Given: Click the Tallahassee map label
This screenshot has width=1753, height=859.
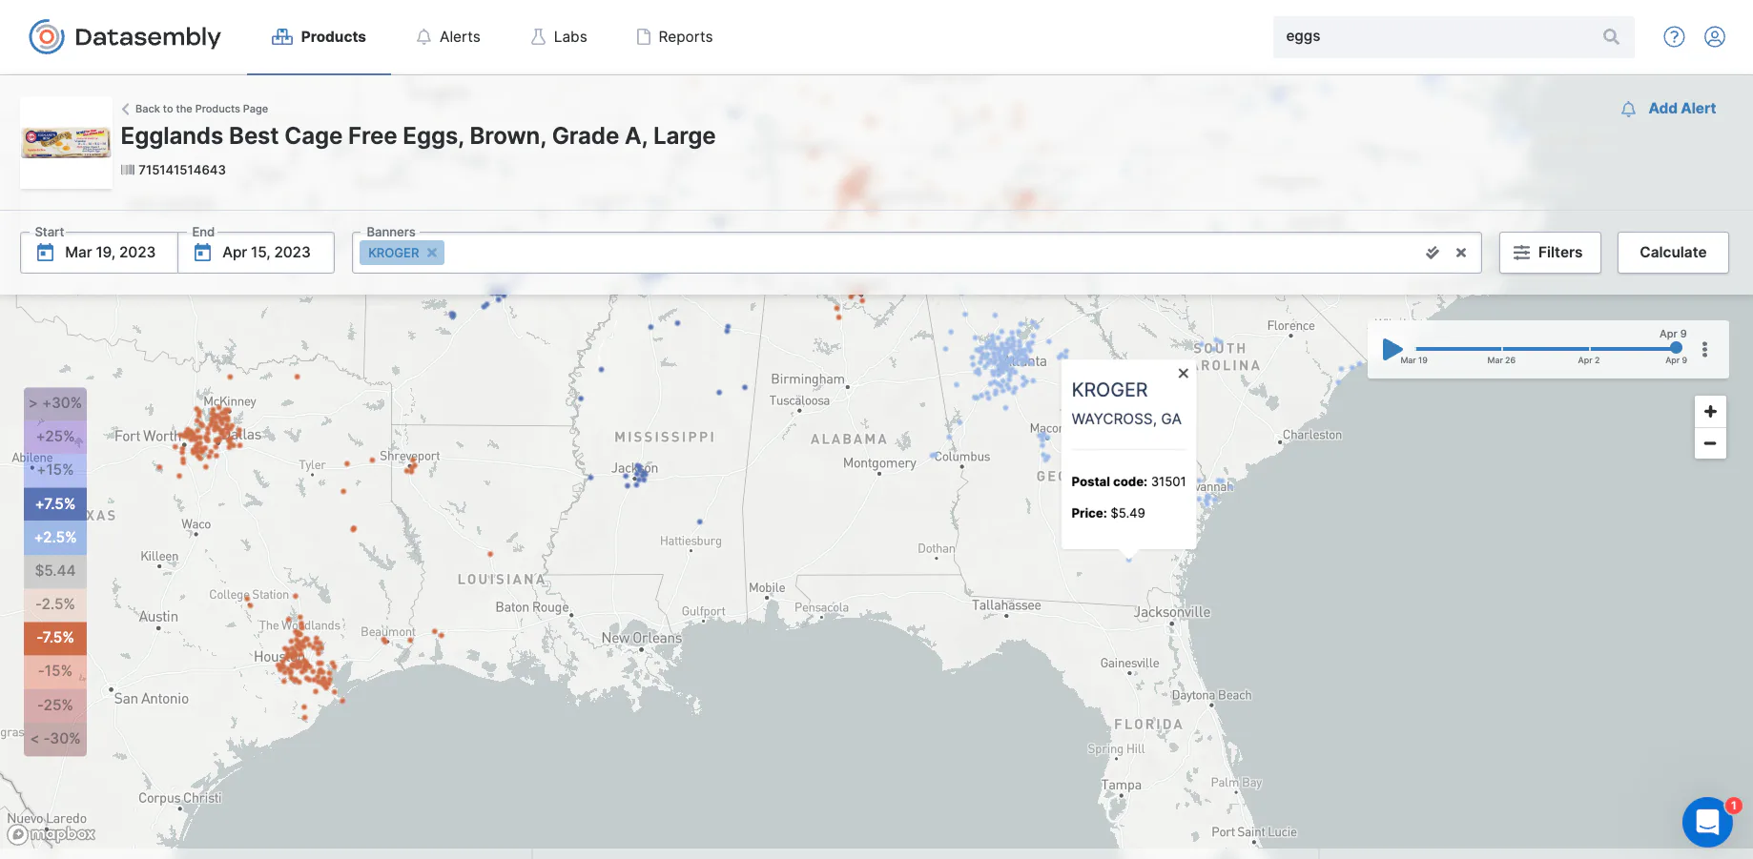Looking at the screenshot, I should [x=1006, y=605].
